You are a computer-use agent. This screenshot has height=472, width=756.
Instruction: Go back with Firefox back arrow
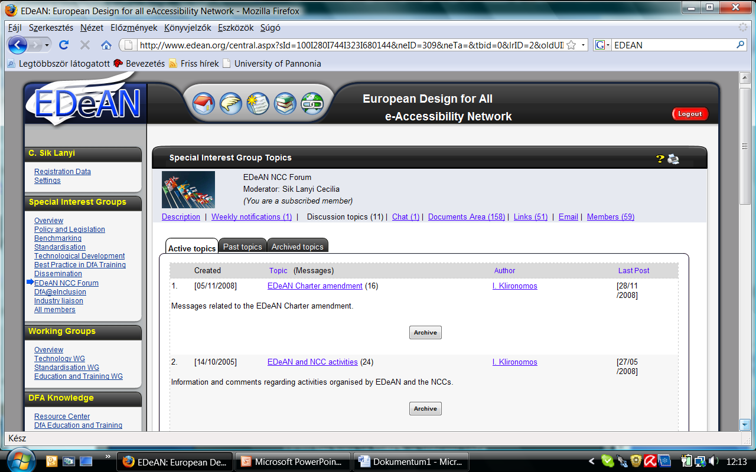pyautogui.click(x=18, y=45)
